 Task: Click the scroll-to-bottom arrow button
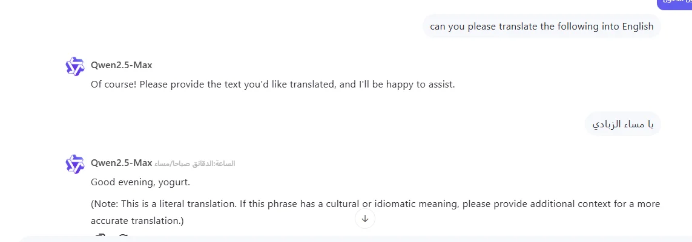point(365,218)
